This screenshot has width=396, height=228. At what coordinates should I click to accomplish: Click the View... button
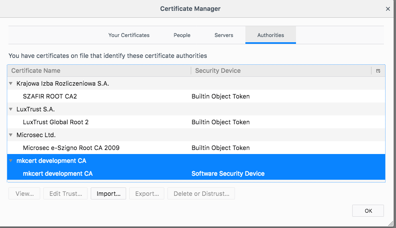point(24,194)
